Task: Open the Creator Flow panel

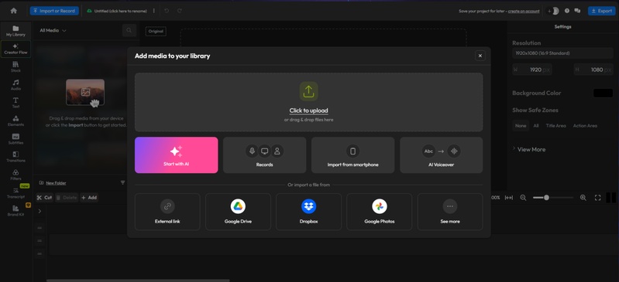Action: pyautogui.click(x=15, y=49)
